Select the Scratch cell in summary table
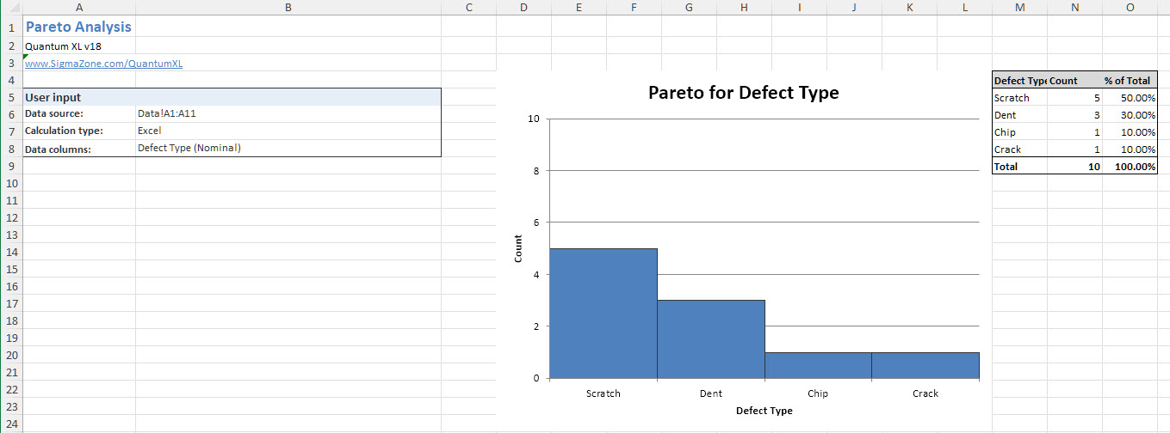1170x433 pixels. (1019, 97)
